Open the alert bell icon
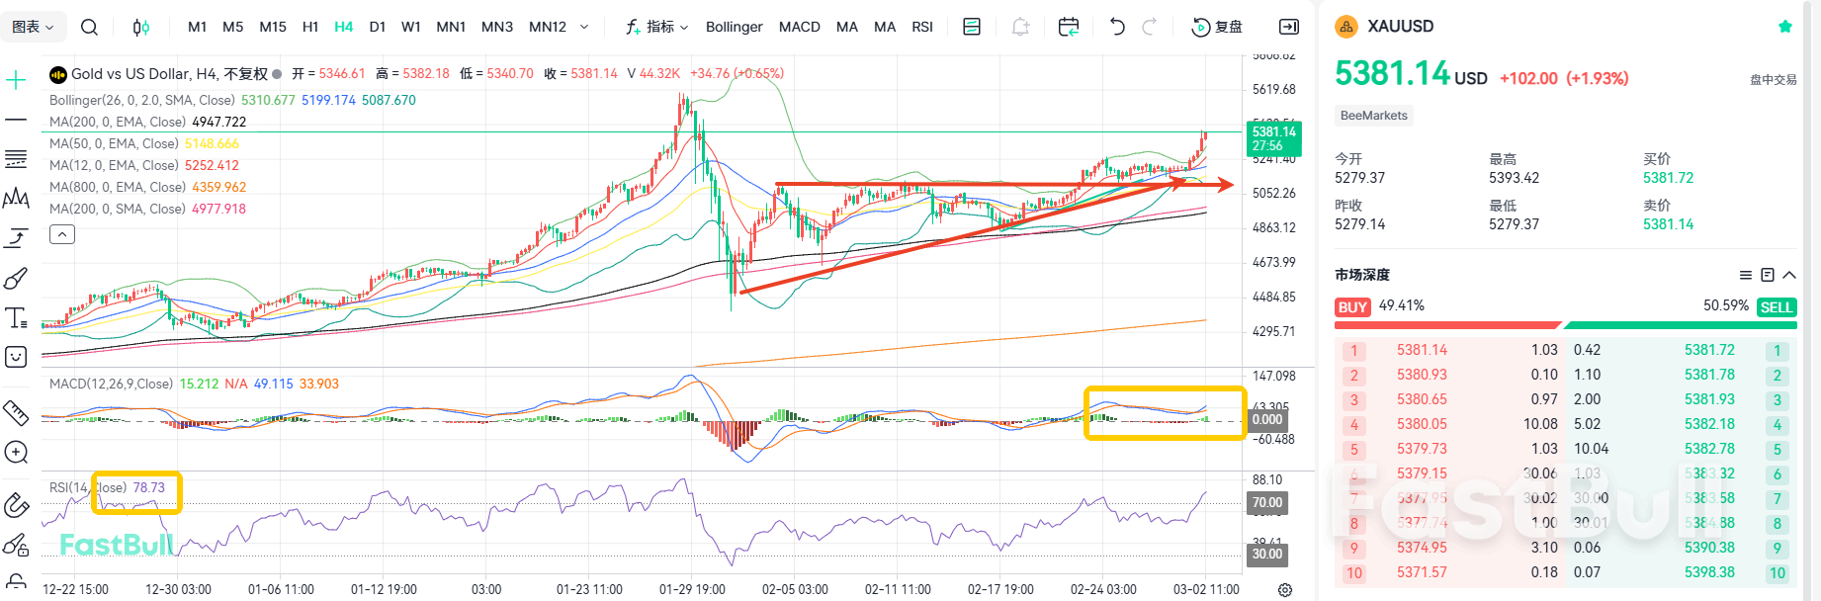The image size is (1821, 601). pos(1020,27)
